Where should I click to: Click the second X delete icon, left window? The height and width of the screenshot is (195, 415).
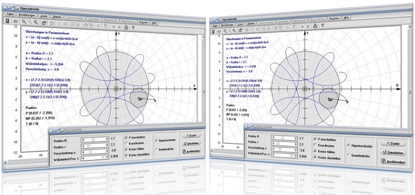pyautogui.click(x=119, y=27)
